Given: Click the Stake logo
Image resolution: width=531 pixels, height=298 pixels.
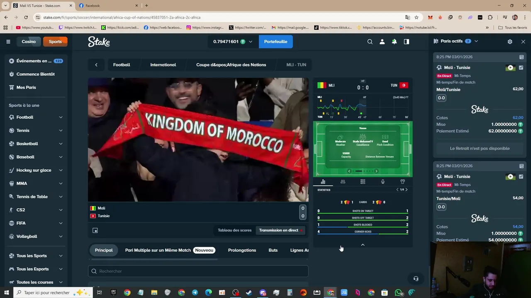Looking at the screenshot, I should click(x=99, y=41).
